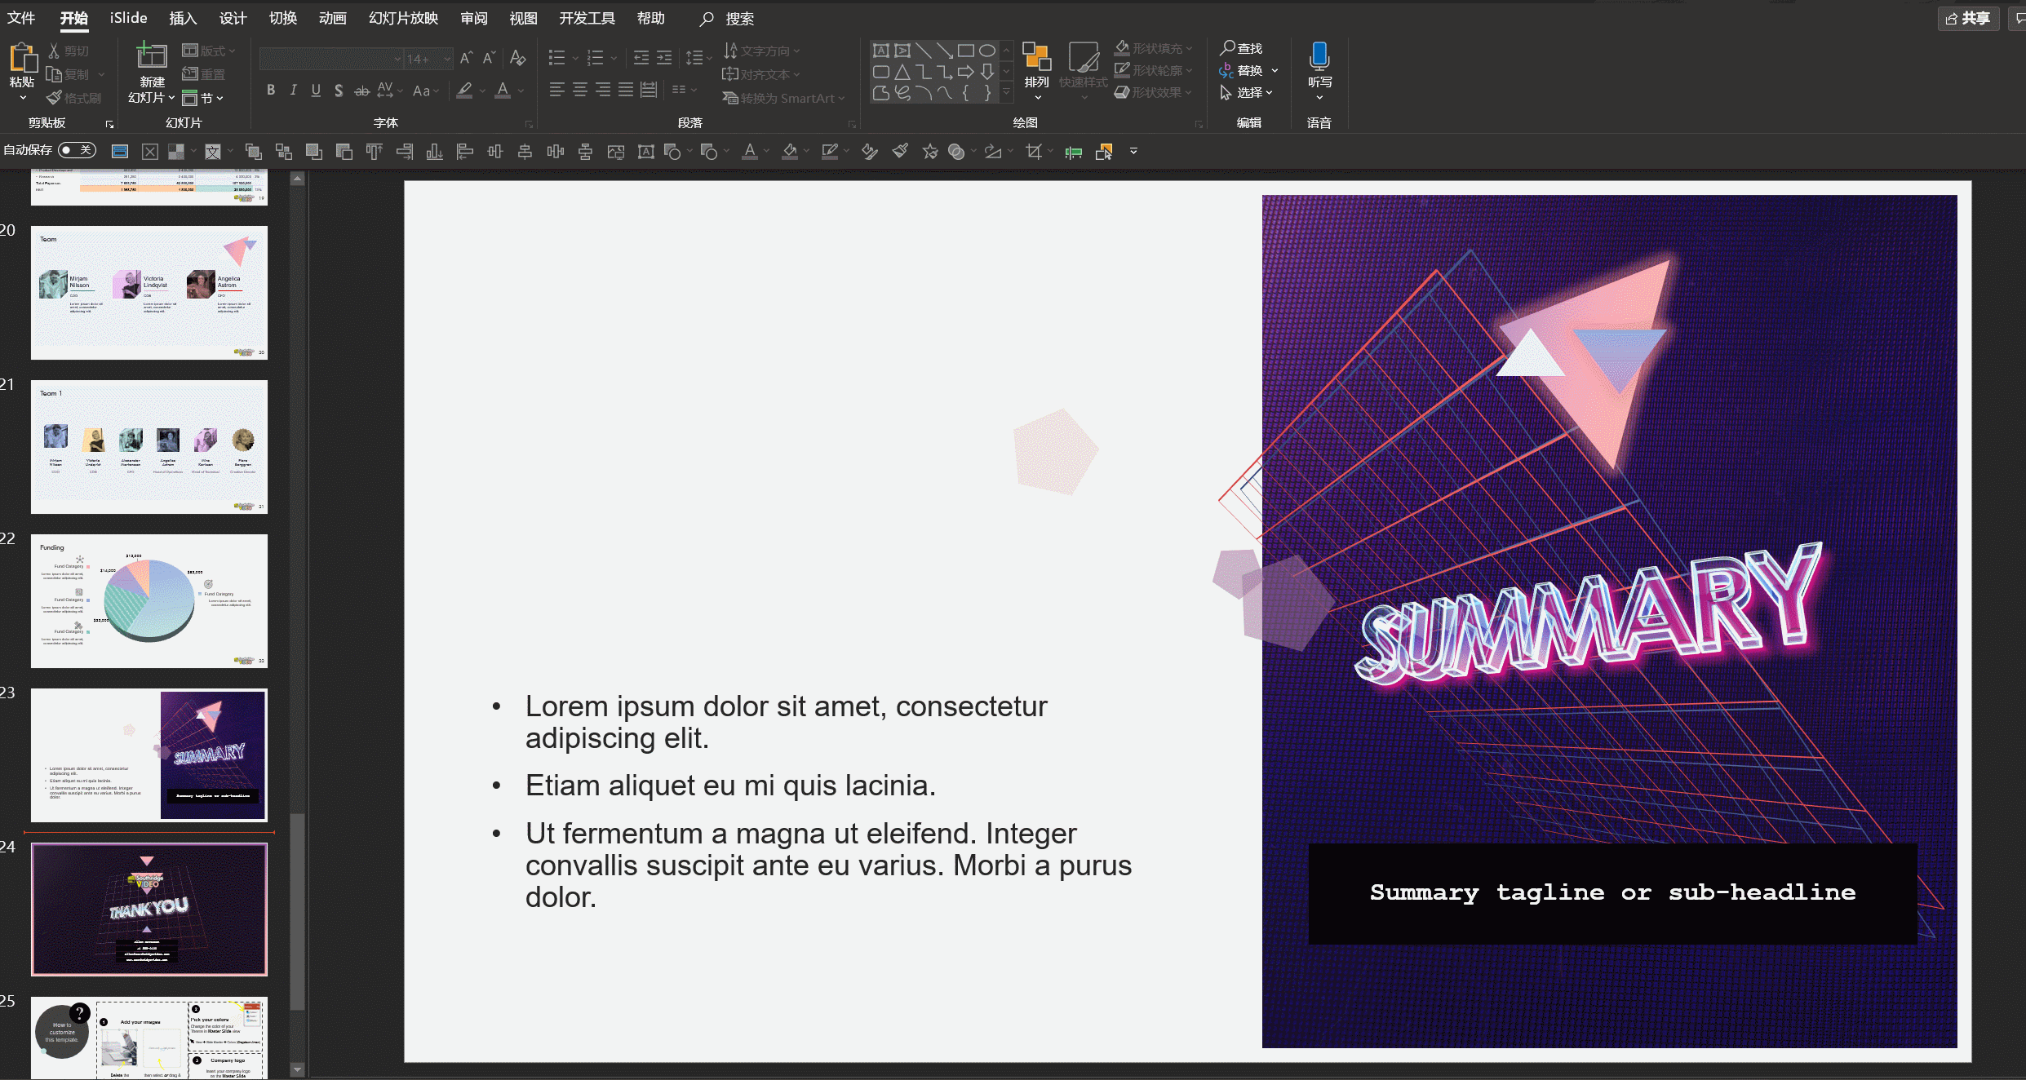Screen dimensions: 2026x1080
Task: Open the quick access toolbar customize arrow
Action: tap(1133, 151)
